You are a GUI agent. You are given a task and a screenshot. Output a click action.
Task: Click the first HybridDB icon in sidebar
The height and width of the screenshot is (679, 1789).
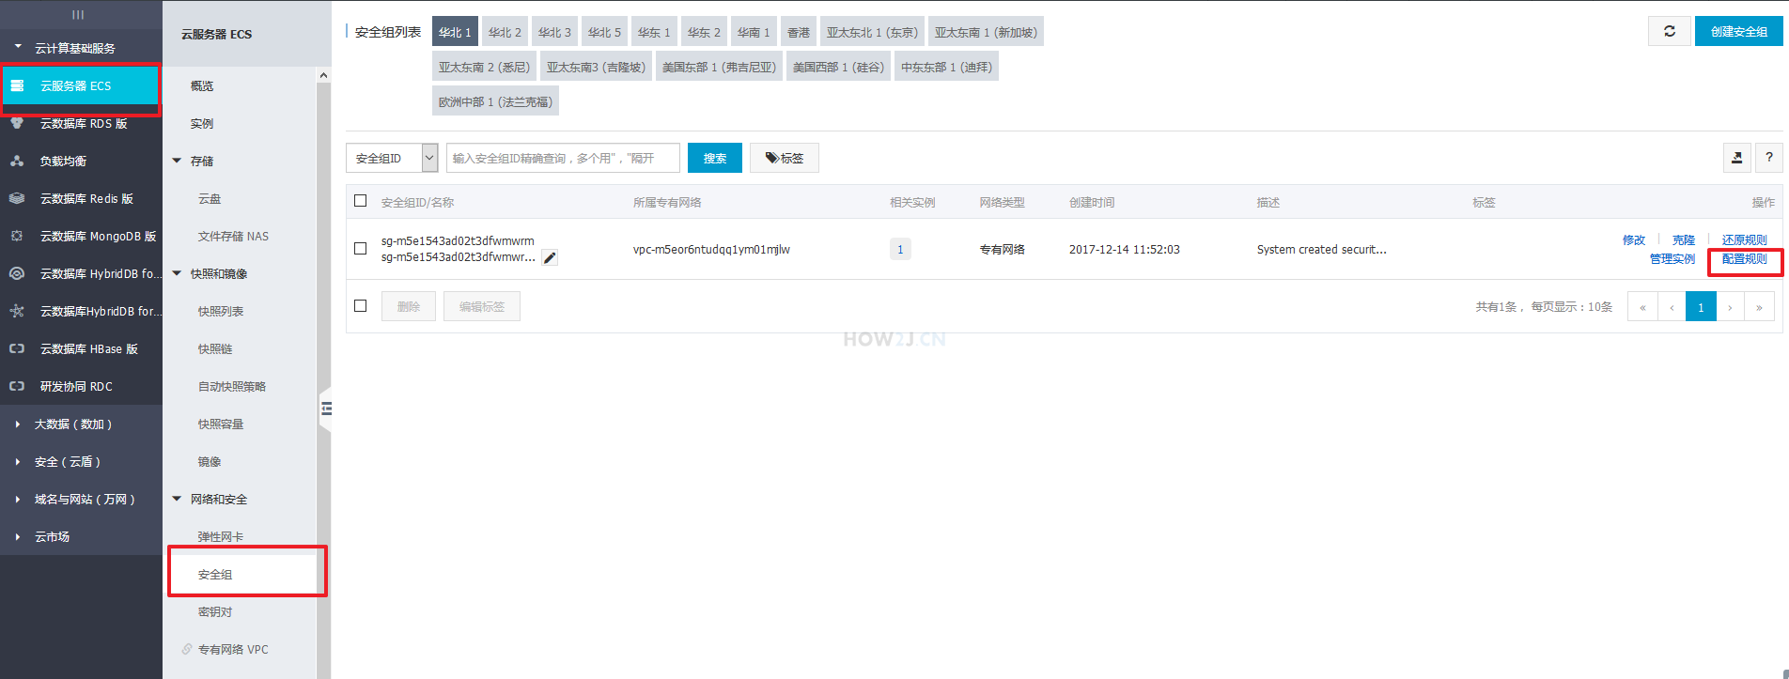[x=17, y=273]
